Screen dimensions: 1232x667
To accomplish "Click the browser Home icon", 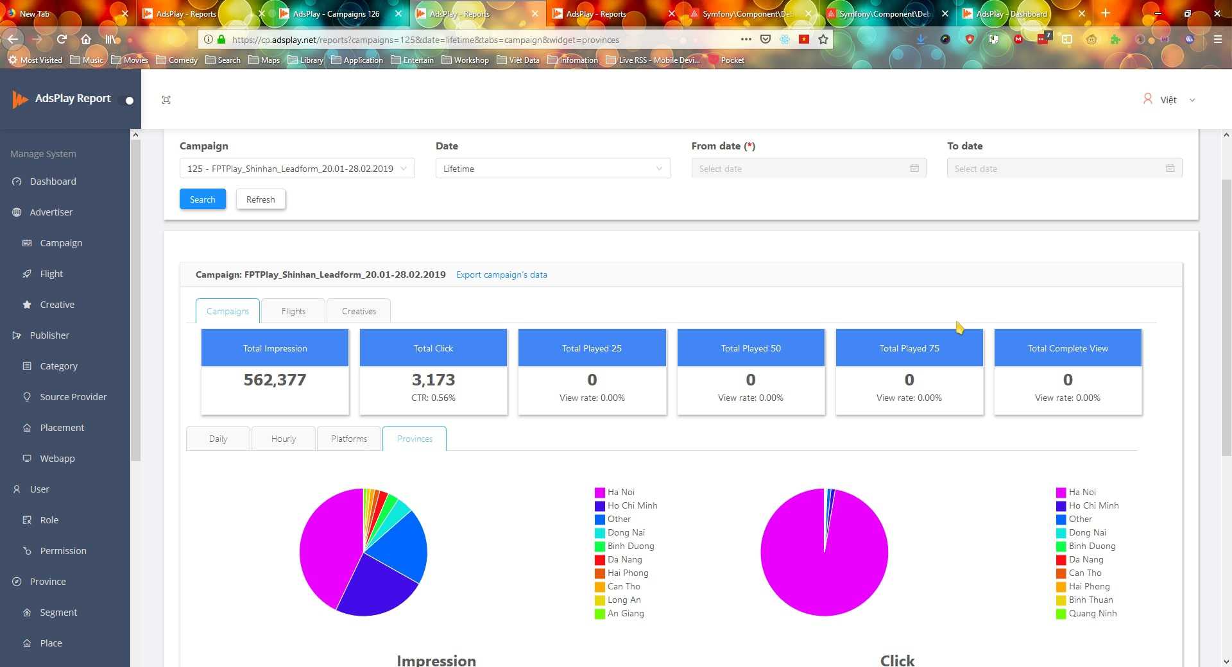I will [x=86, y=39].
